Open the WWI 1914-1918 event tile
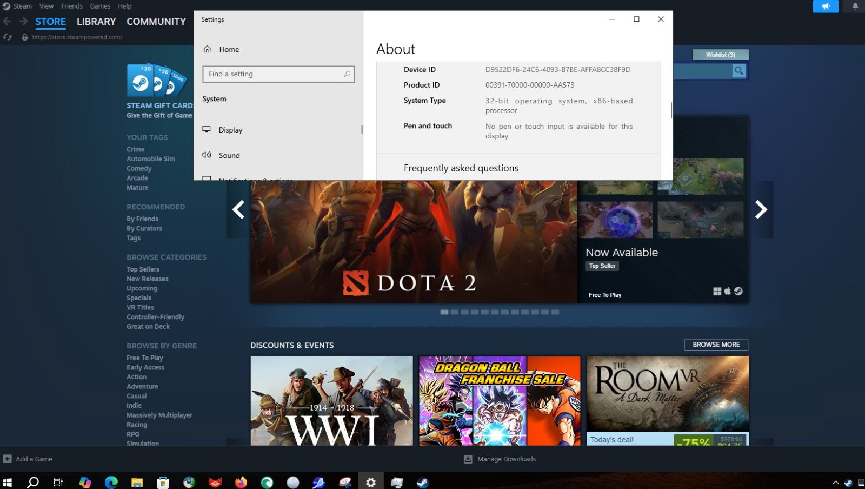Image resolution: width=865 pixels, height=489 pixels. 331,401
